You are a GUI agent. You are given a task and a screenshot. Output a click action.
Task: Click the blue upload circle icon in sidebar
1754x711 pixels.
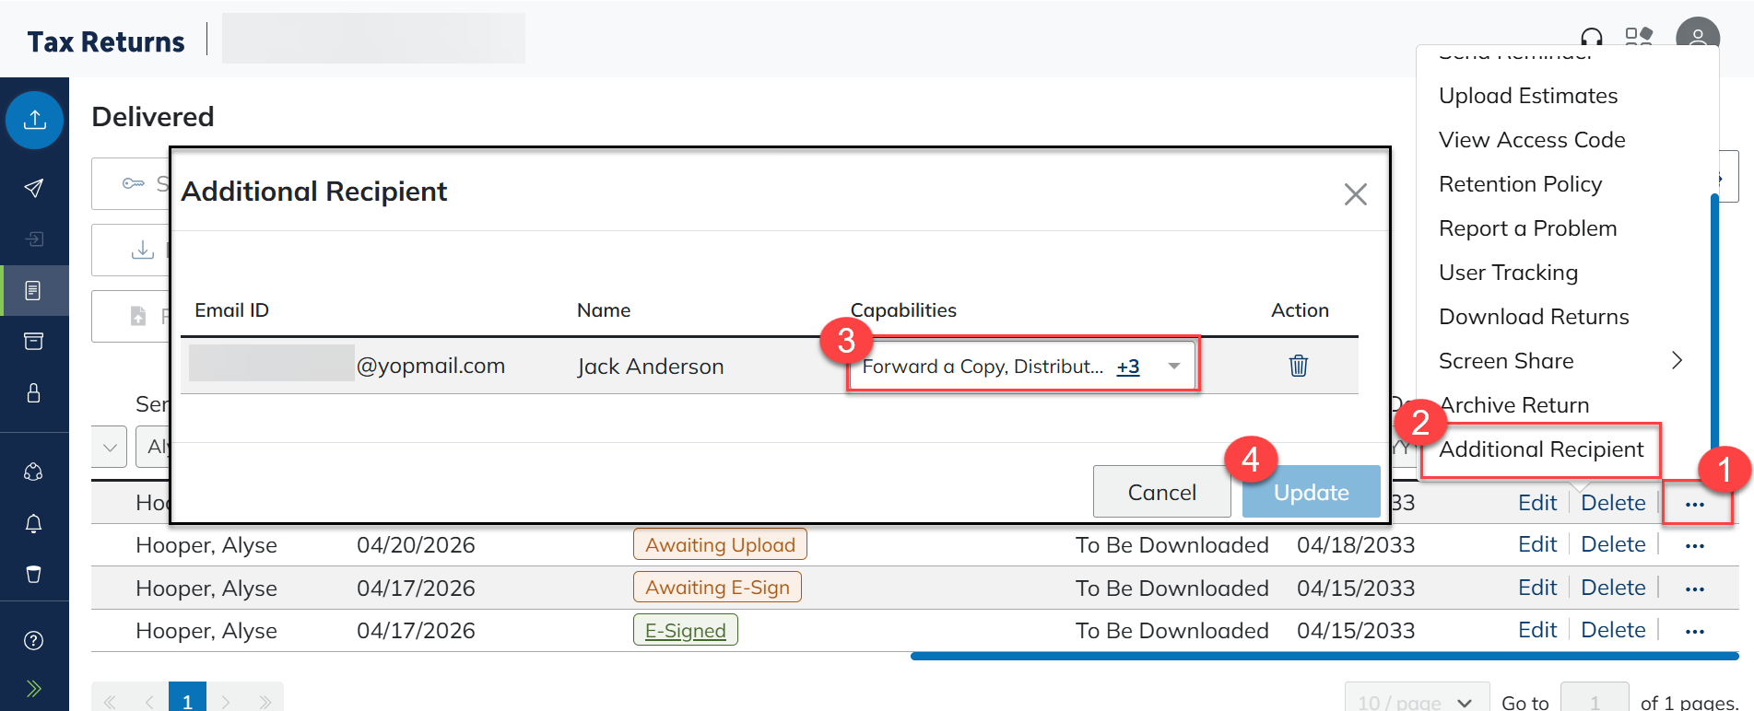[35, 120]
